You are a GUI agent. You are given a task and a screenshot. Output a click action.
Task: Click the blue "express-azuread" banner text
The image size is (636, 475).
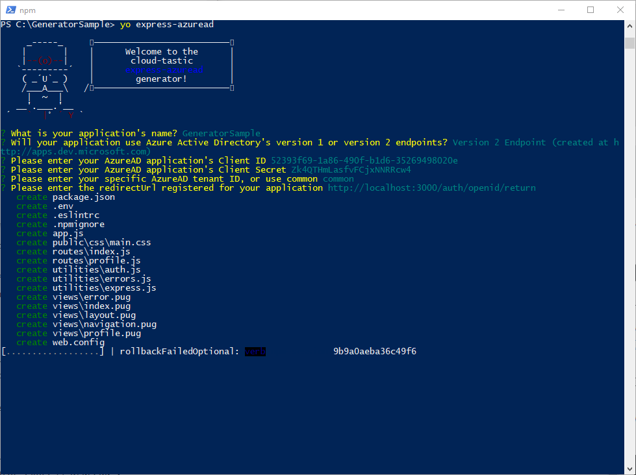click(164, 69)
